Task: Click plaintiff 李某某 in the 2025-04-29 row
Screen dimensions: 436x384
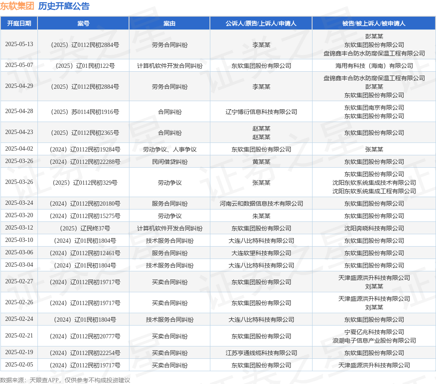Action: point(261,87)
